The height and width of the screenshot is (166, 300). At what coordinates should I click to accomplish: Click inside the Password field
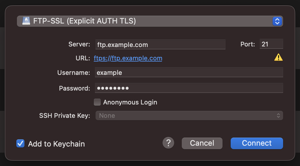[x=189, y=88]
